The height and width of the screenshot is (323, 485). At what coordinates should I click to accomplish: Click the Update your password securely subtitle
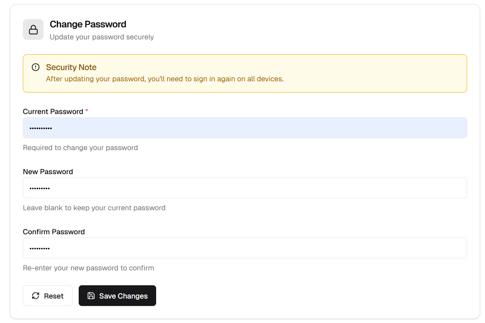(x=101, y=37)
